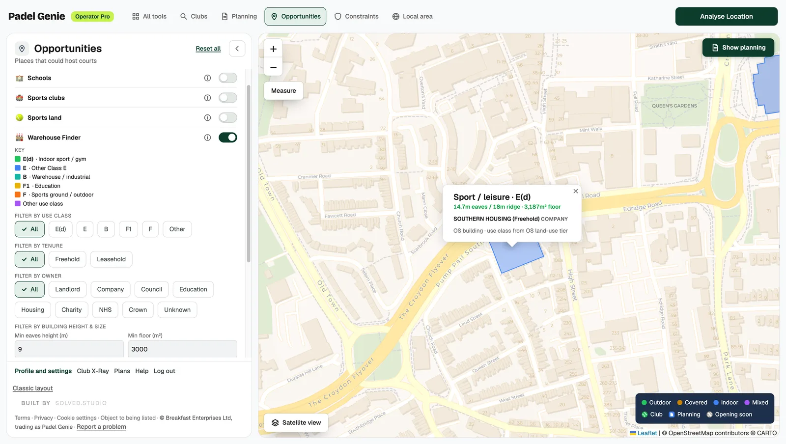This screenshot has width=786, height=444.
Task: Click the Sports land info icon
Action: [207, 118]
